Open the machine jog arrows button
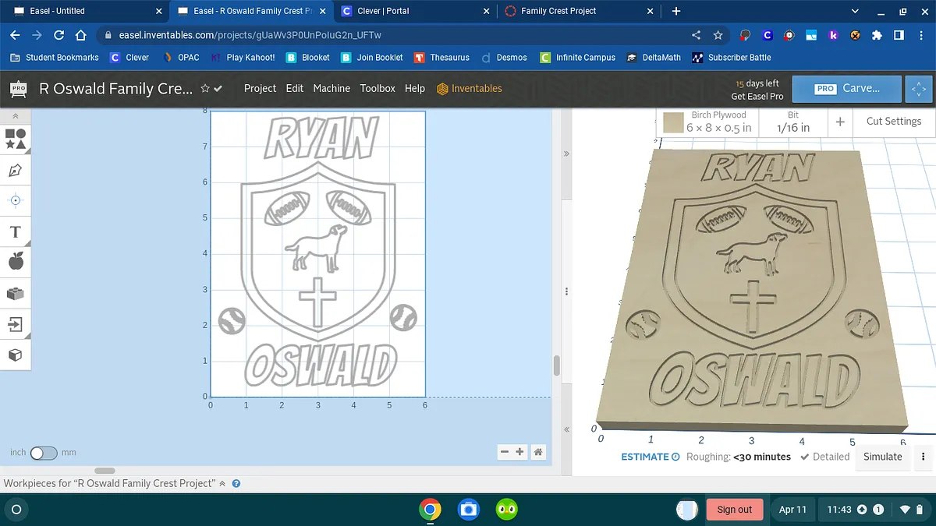 [918, 89]
